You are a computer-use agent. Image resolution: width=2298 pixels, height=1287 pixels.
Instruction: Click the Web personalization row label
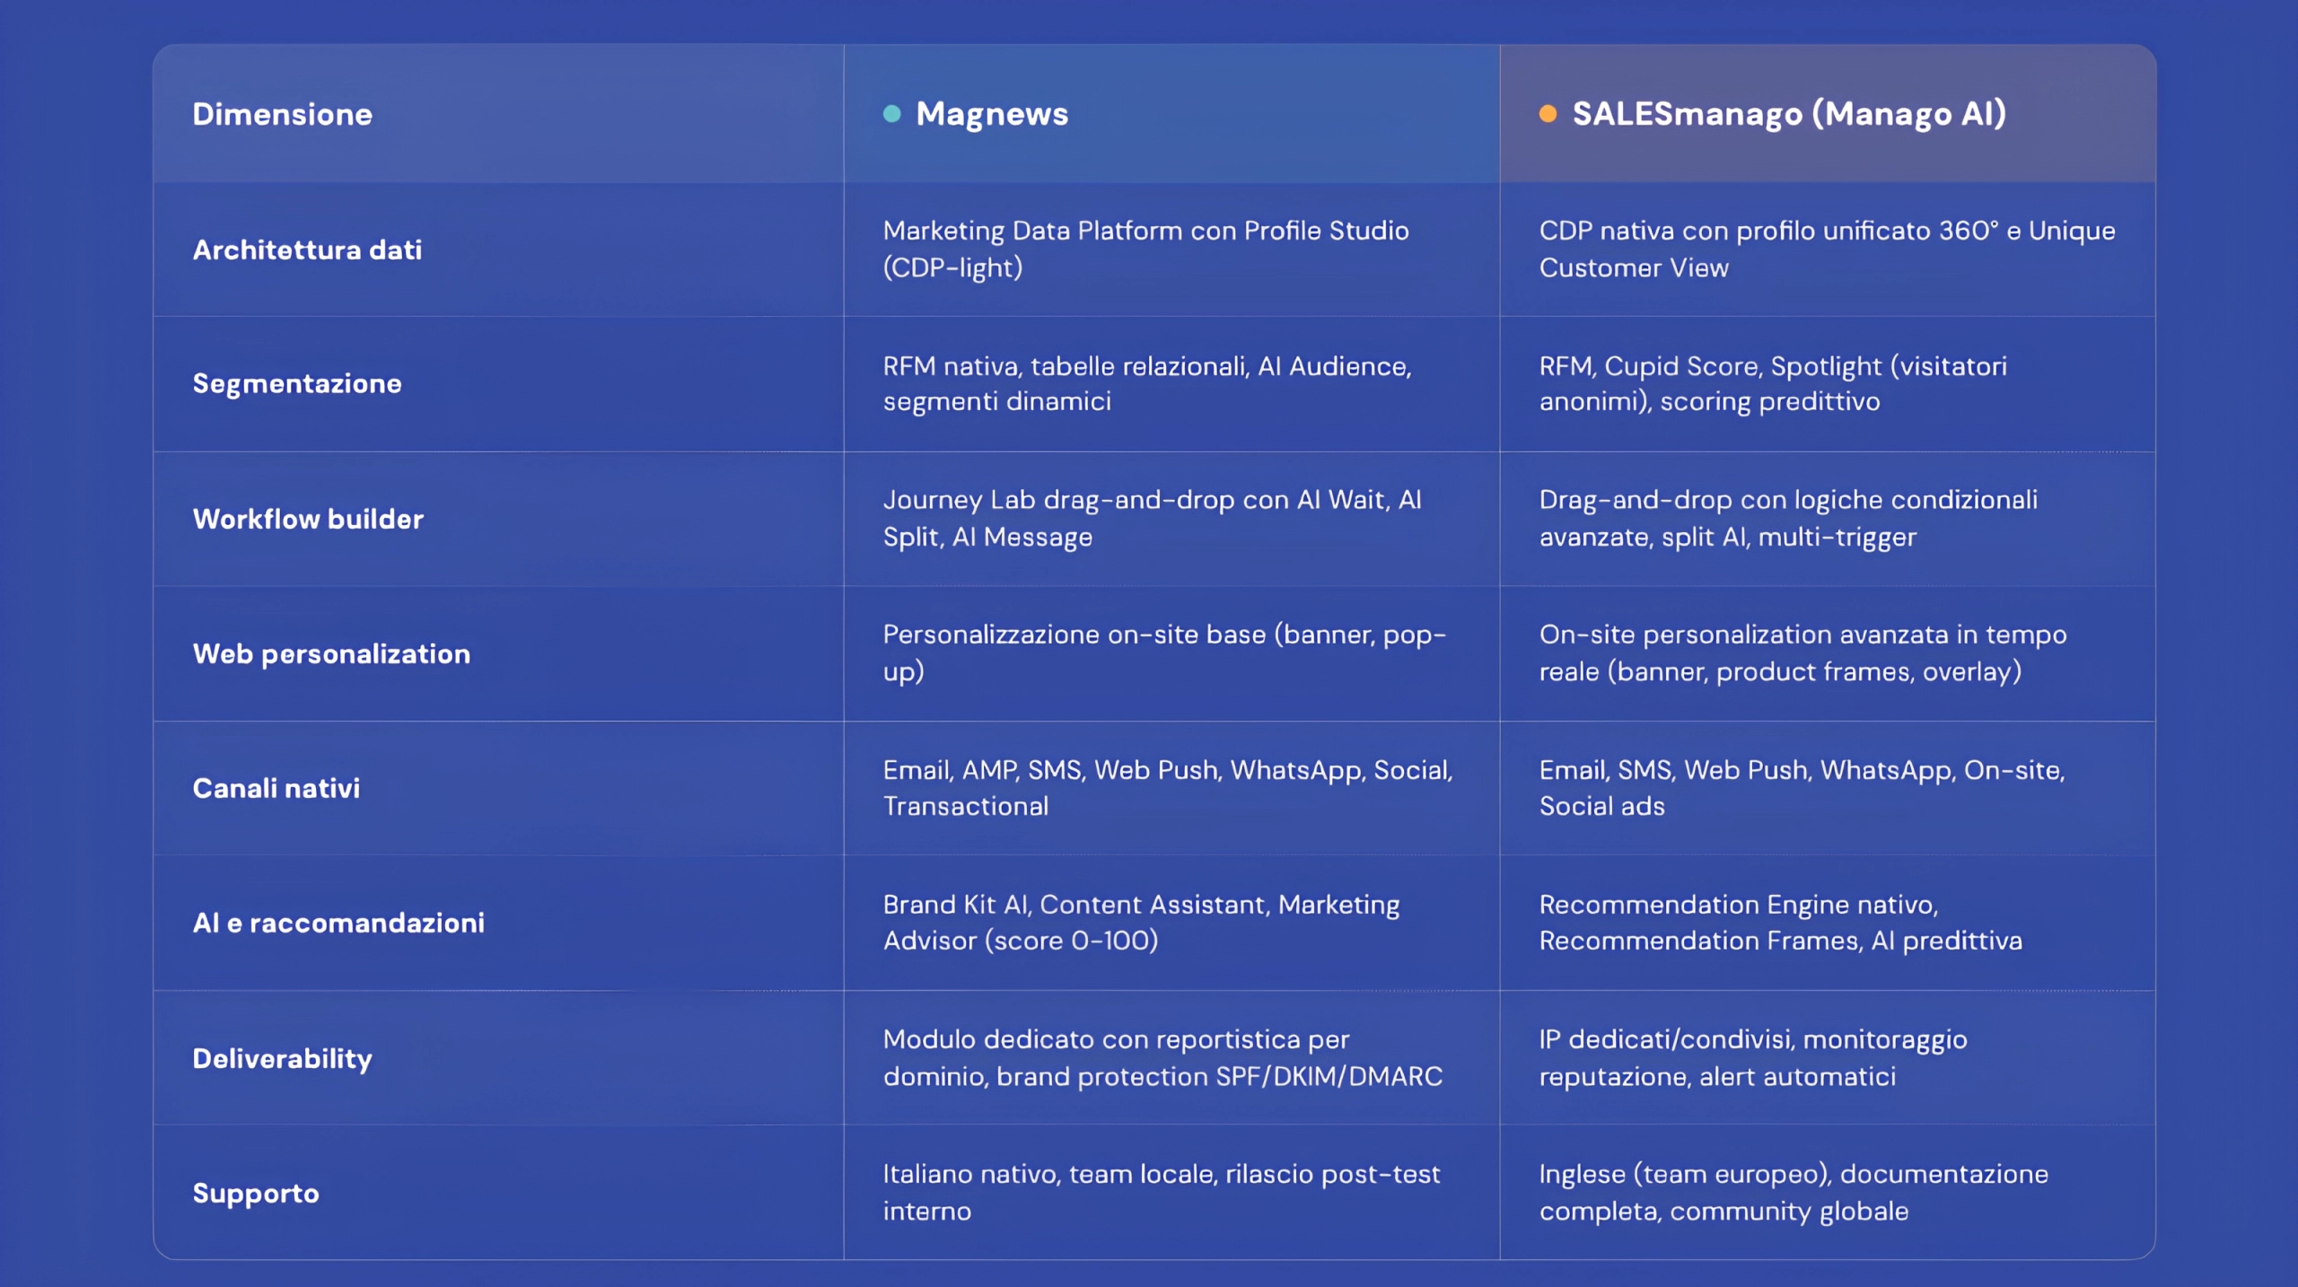(331, 653)
